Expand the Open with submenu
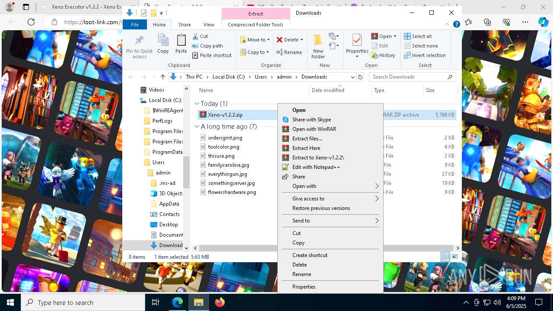The width and height of the screenshot is (553, 311). coord(331,186)
